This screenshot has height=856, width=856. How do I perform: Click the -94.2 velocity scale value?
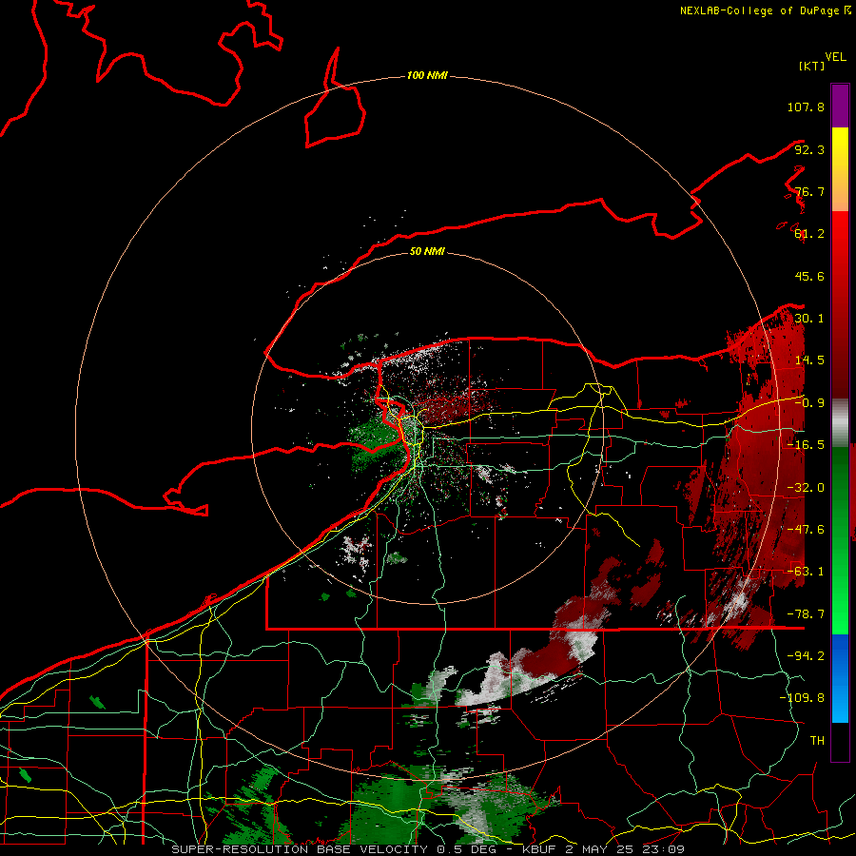(806, 655)
